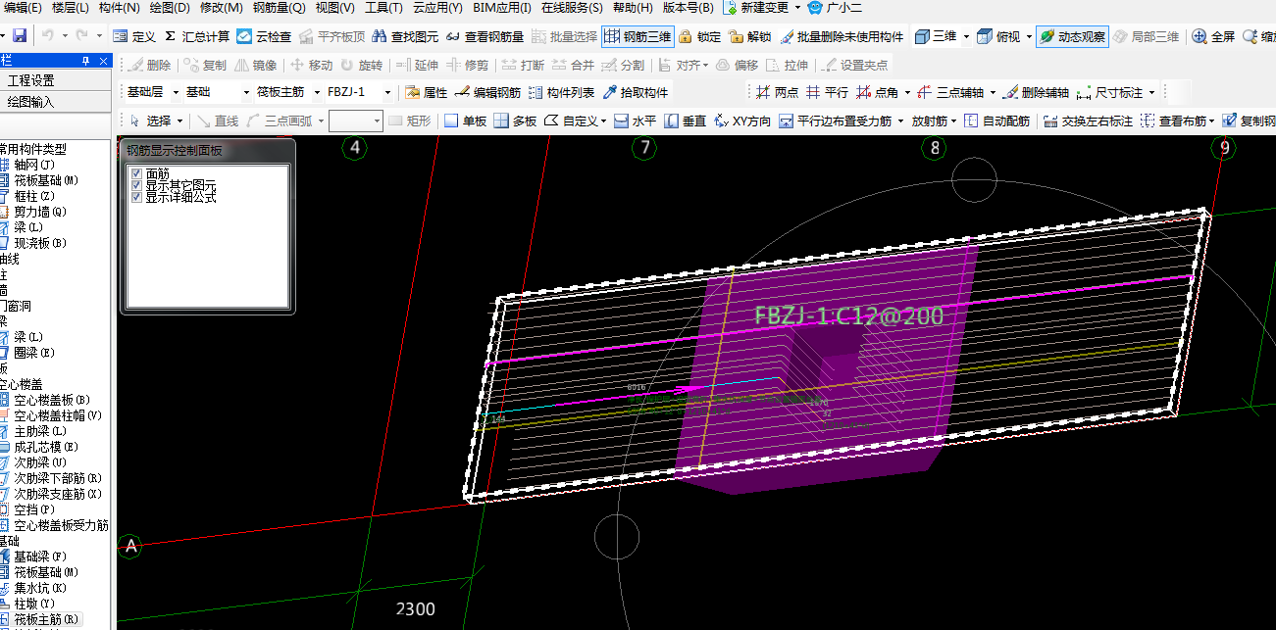This screenshot has width=1276, height=630.
Task: Set rebar direction to 水平
Action: click(635, 121)
